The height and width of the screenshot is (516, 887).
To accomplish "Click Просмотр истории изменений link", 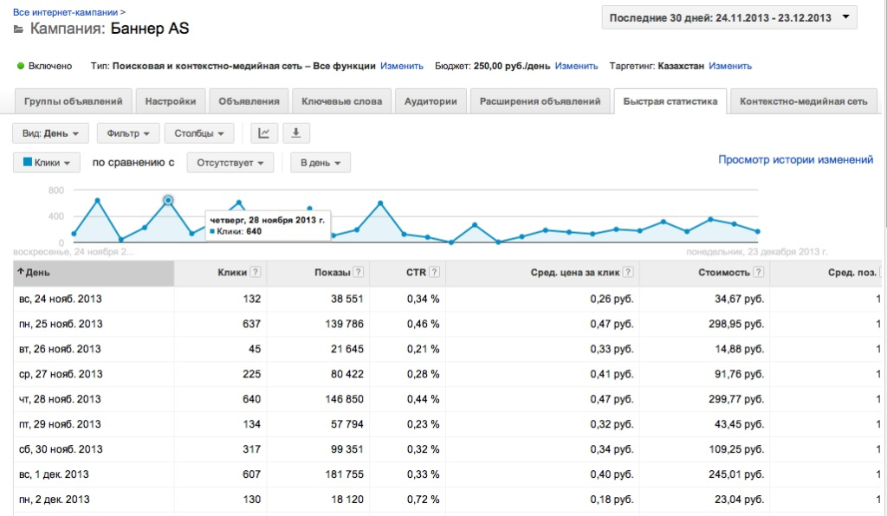I will tap(795, 160).
